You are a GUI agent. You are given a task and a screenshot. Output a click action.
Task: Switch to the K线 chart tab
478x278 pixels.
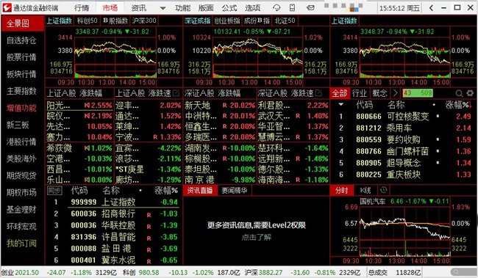click(365, 191)
